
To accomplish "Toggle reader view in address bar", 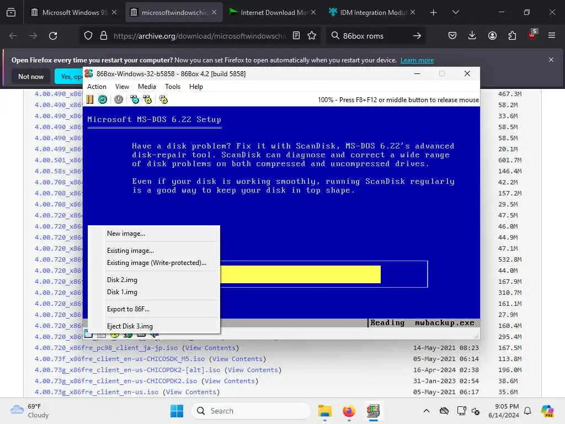I will (296, 36).
